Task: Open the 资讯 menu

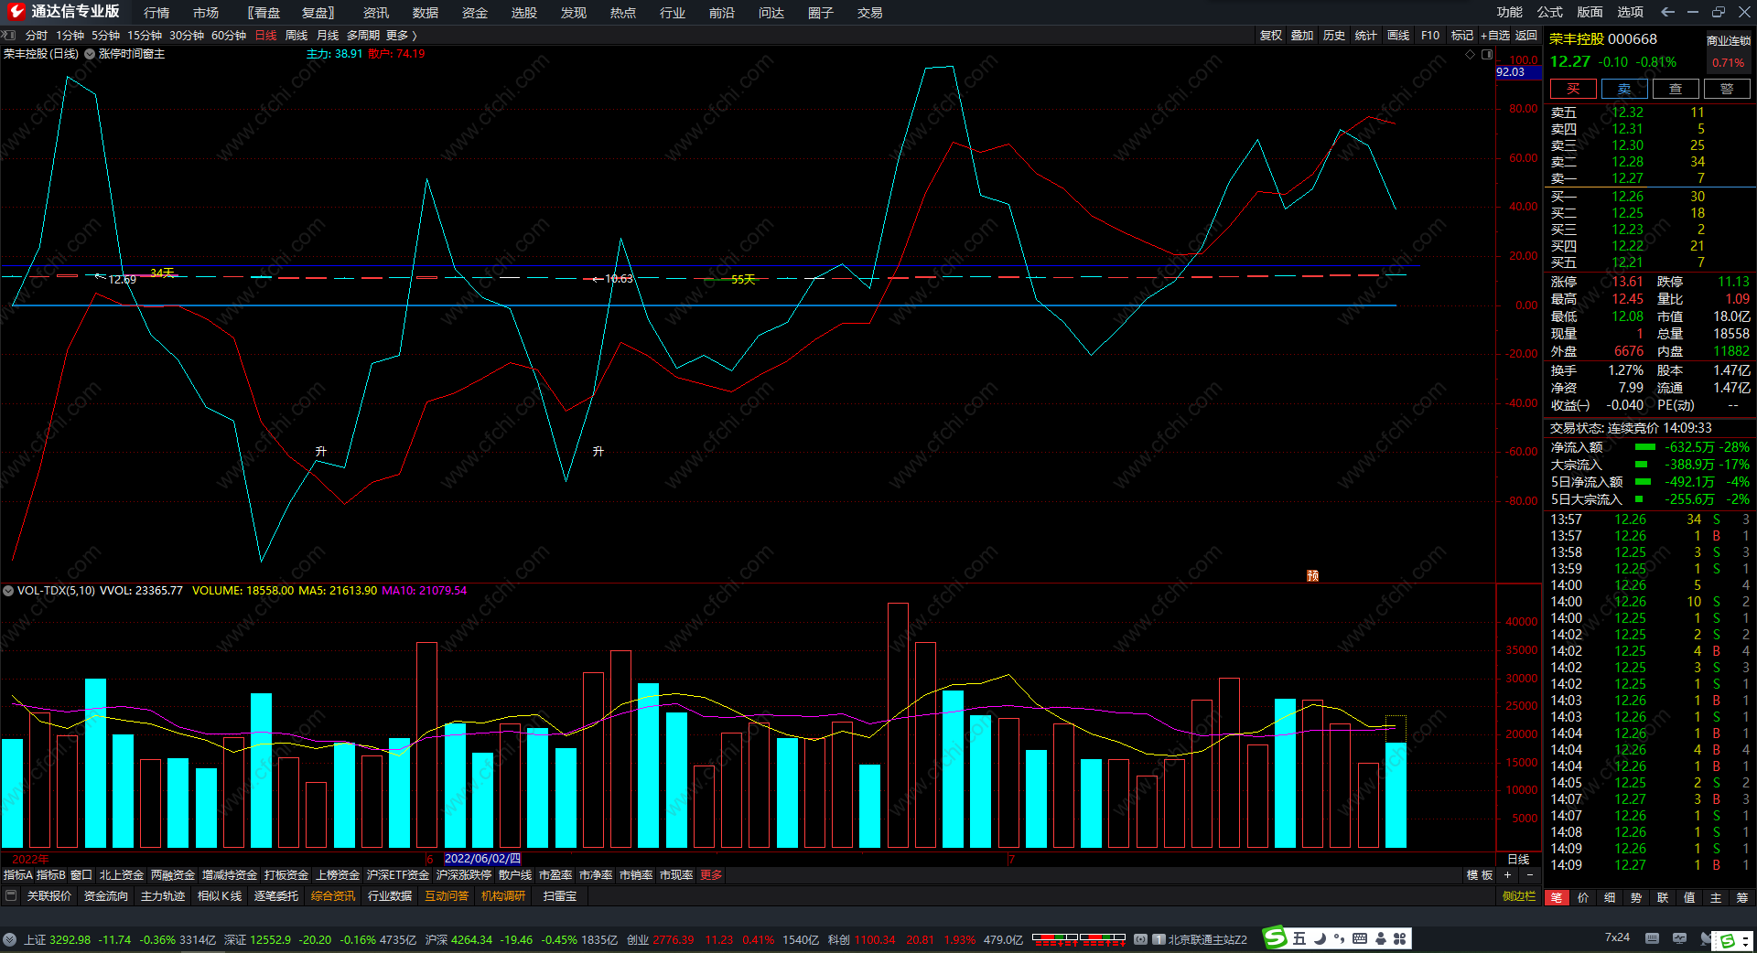Action: click(x=375, y=13)
